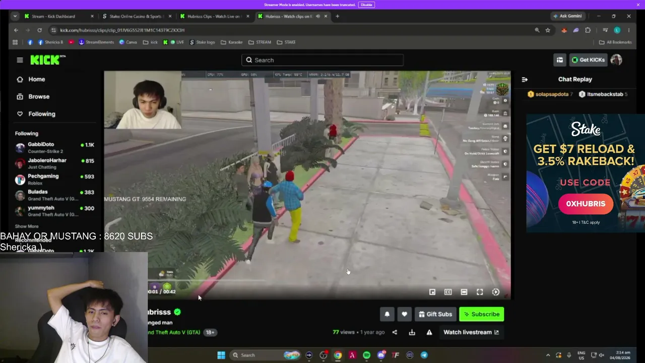645x363 pixels.
Task: Mute the Hubrisss tab audio
Action: pos(318,16)
